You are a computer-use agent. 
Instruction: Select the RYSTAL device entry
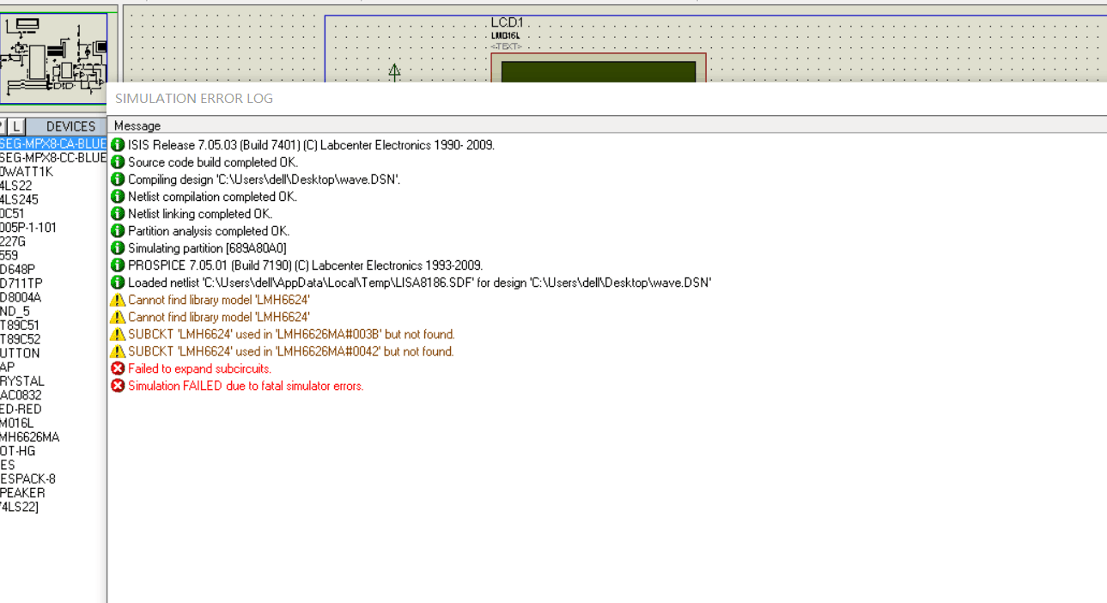(x=22, y=381)
